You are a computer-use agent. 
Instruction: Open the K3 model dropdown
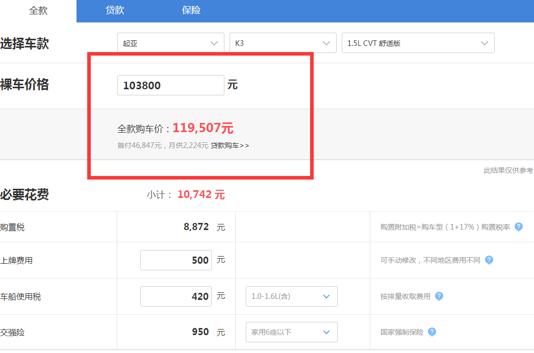283,43
